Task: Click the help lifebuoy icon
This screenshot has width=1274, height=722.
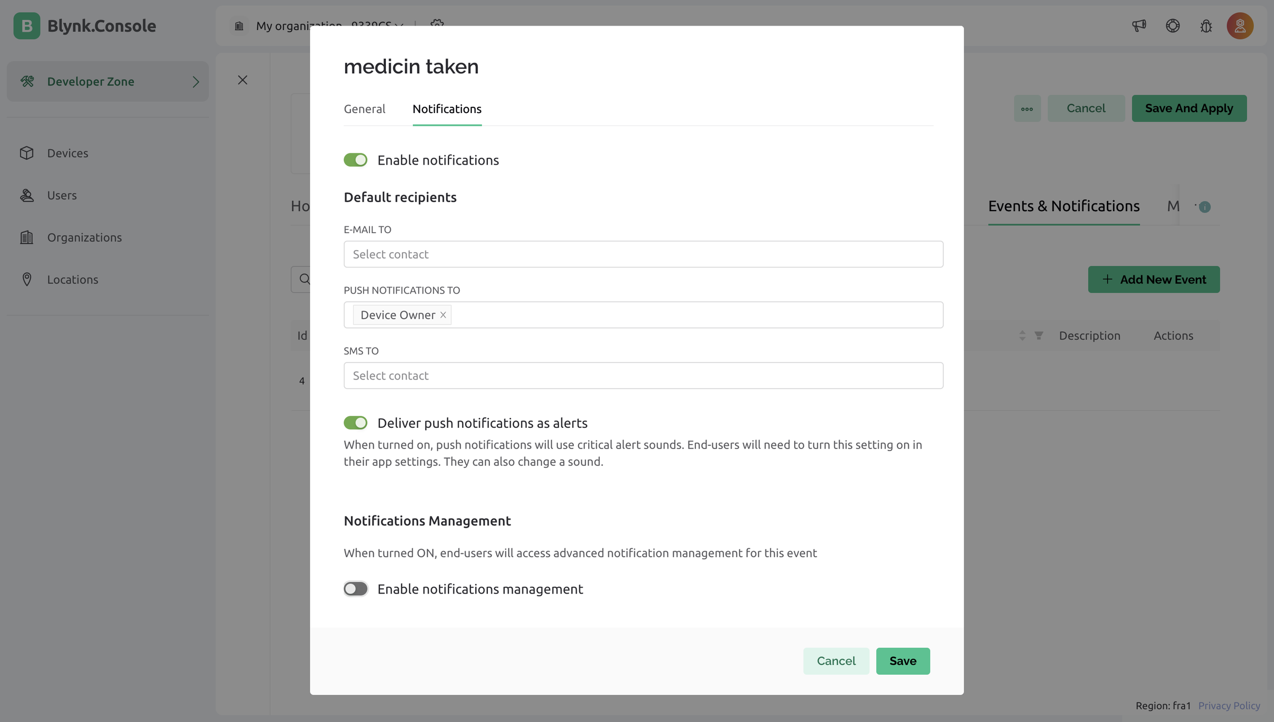Action: [x=1173, y=25]
